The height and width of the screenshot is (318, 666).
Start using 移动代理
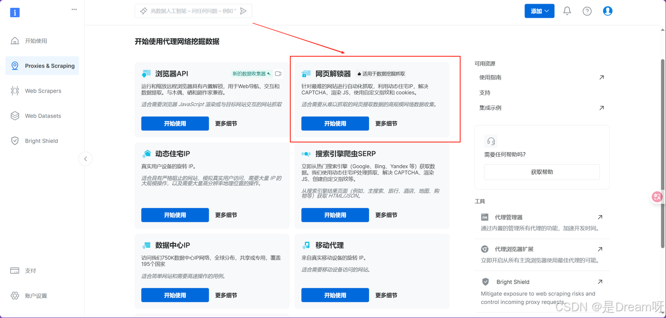click(335, 295)
